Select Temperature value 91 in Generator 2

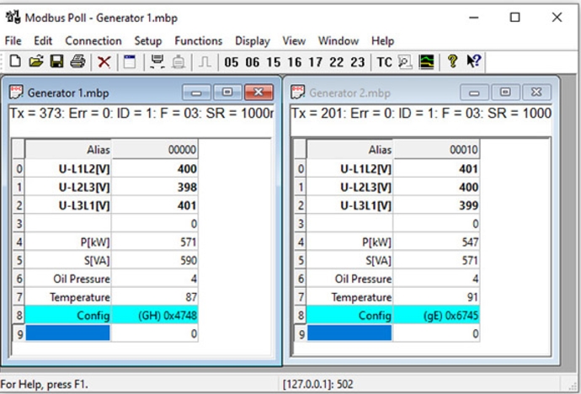[436, 297]
